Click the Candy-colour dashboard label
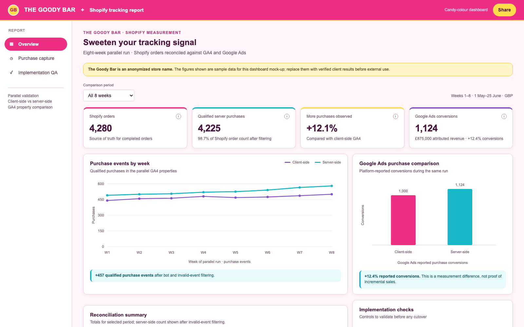This screenshot has width=524, height=327. coord(466,10)
